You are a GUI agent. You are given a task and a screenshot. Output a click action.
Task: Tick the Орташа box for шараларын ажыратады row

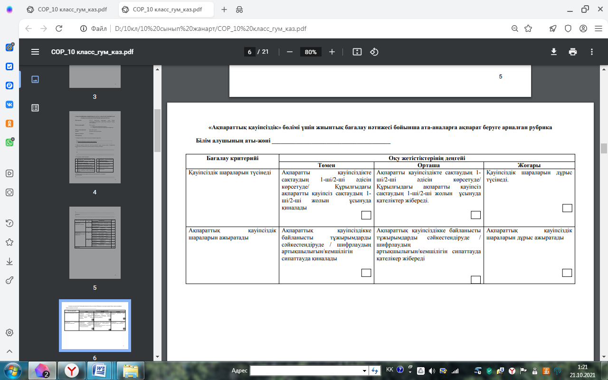[x=476, y=280]
